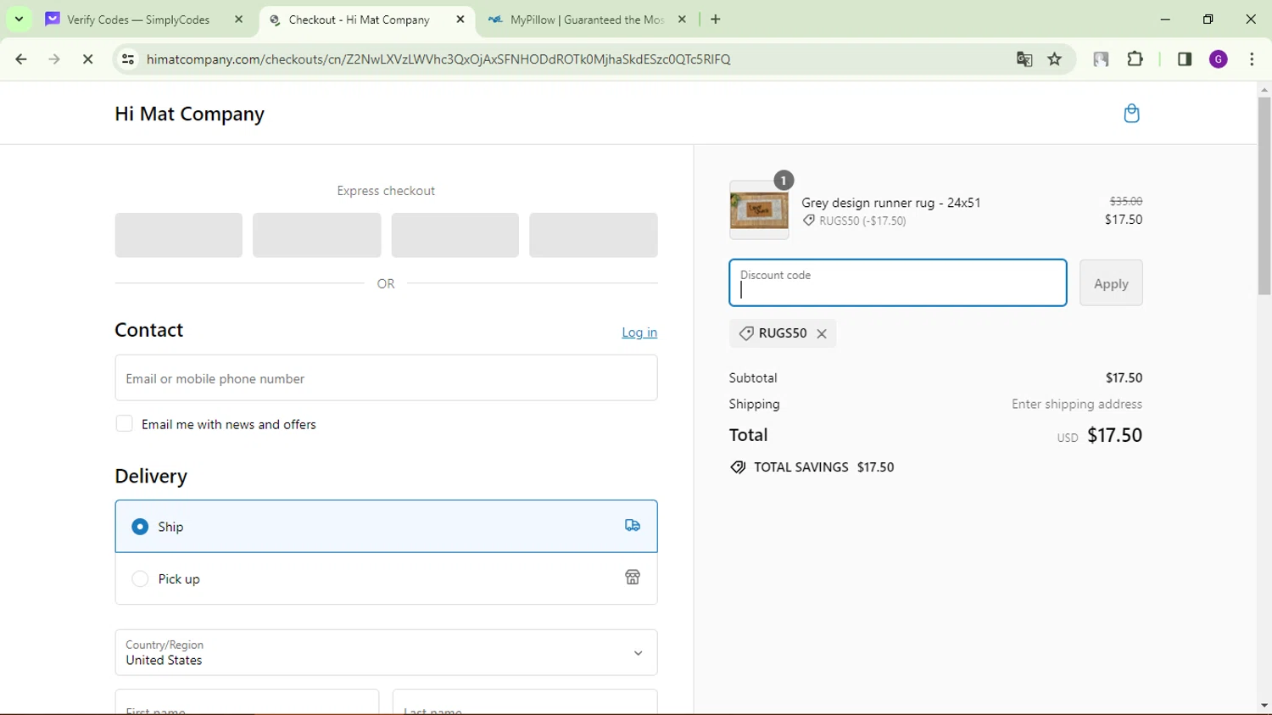Viewport: 1272px width, 715px height.
Task: Click the address bar URL
Action: coord(438,59)
